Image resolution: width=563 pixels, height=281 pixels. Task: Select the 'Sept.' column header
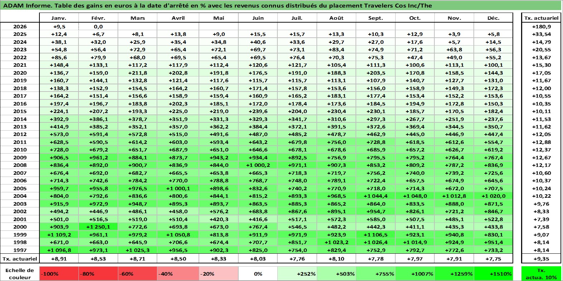(x=376, y=18)
